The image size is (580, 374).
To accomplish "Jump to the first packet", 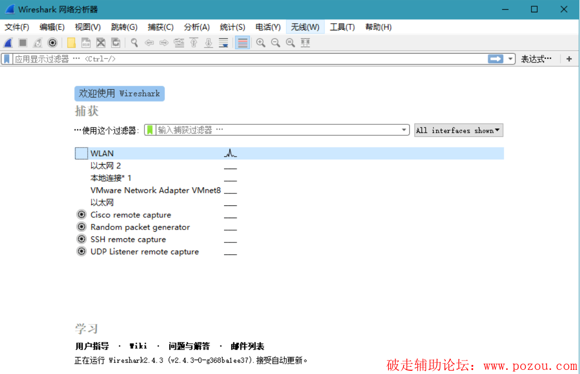I will coord(194,43).
